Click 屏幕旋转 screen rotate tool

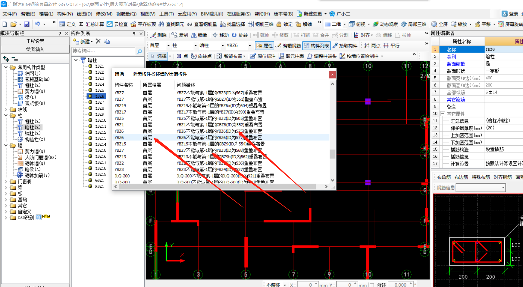click(510, 24)
